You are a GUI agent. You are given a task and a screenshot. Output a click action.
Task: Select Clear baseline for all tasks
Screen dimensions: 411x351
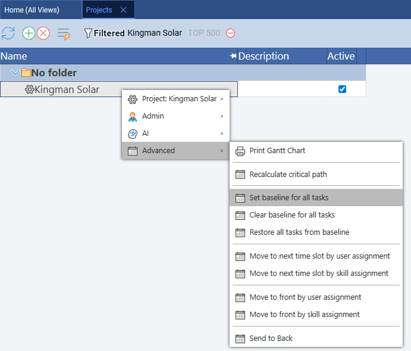[316, 215]
